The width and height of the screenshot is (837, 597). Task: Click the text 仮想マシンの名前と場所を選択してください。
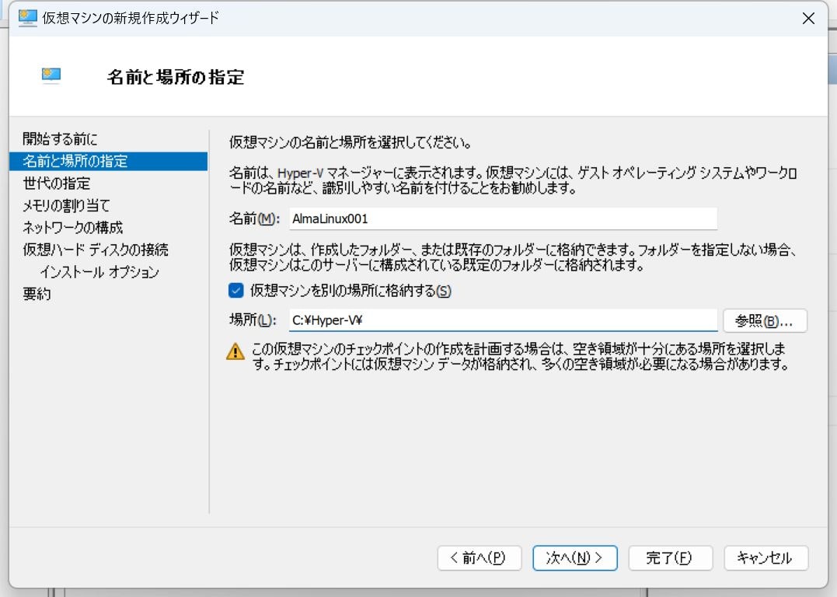[350, 142]
